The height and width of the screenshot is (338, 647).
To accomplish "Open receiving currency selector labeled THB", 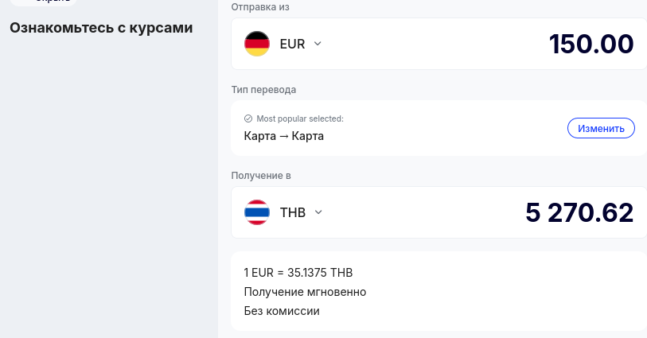I will click(x=292, y=212).
